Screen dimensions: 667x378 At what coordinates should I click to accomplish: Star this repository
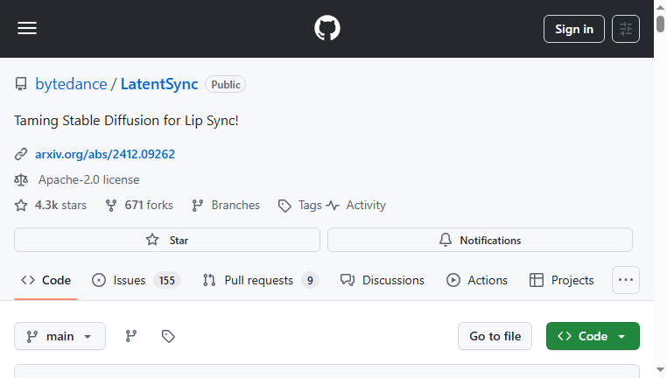[x=166, y=240]
